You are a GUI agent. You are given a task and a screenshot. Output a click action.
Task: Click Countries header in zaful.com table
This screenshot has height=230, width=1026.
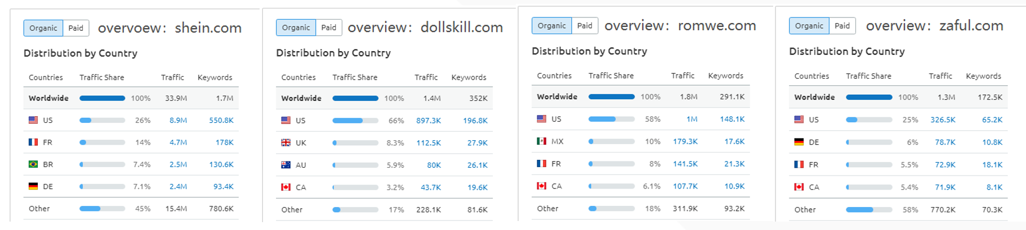click(811, 76)
